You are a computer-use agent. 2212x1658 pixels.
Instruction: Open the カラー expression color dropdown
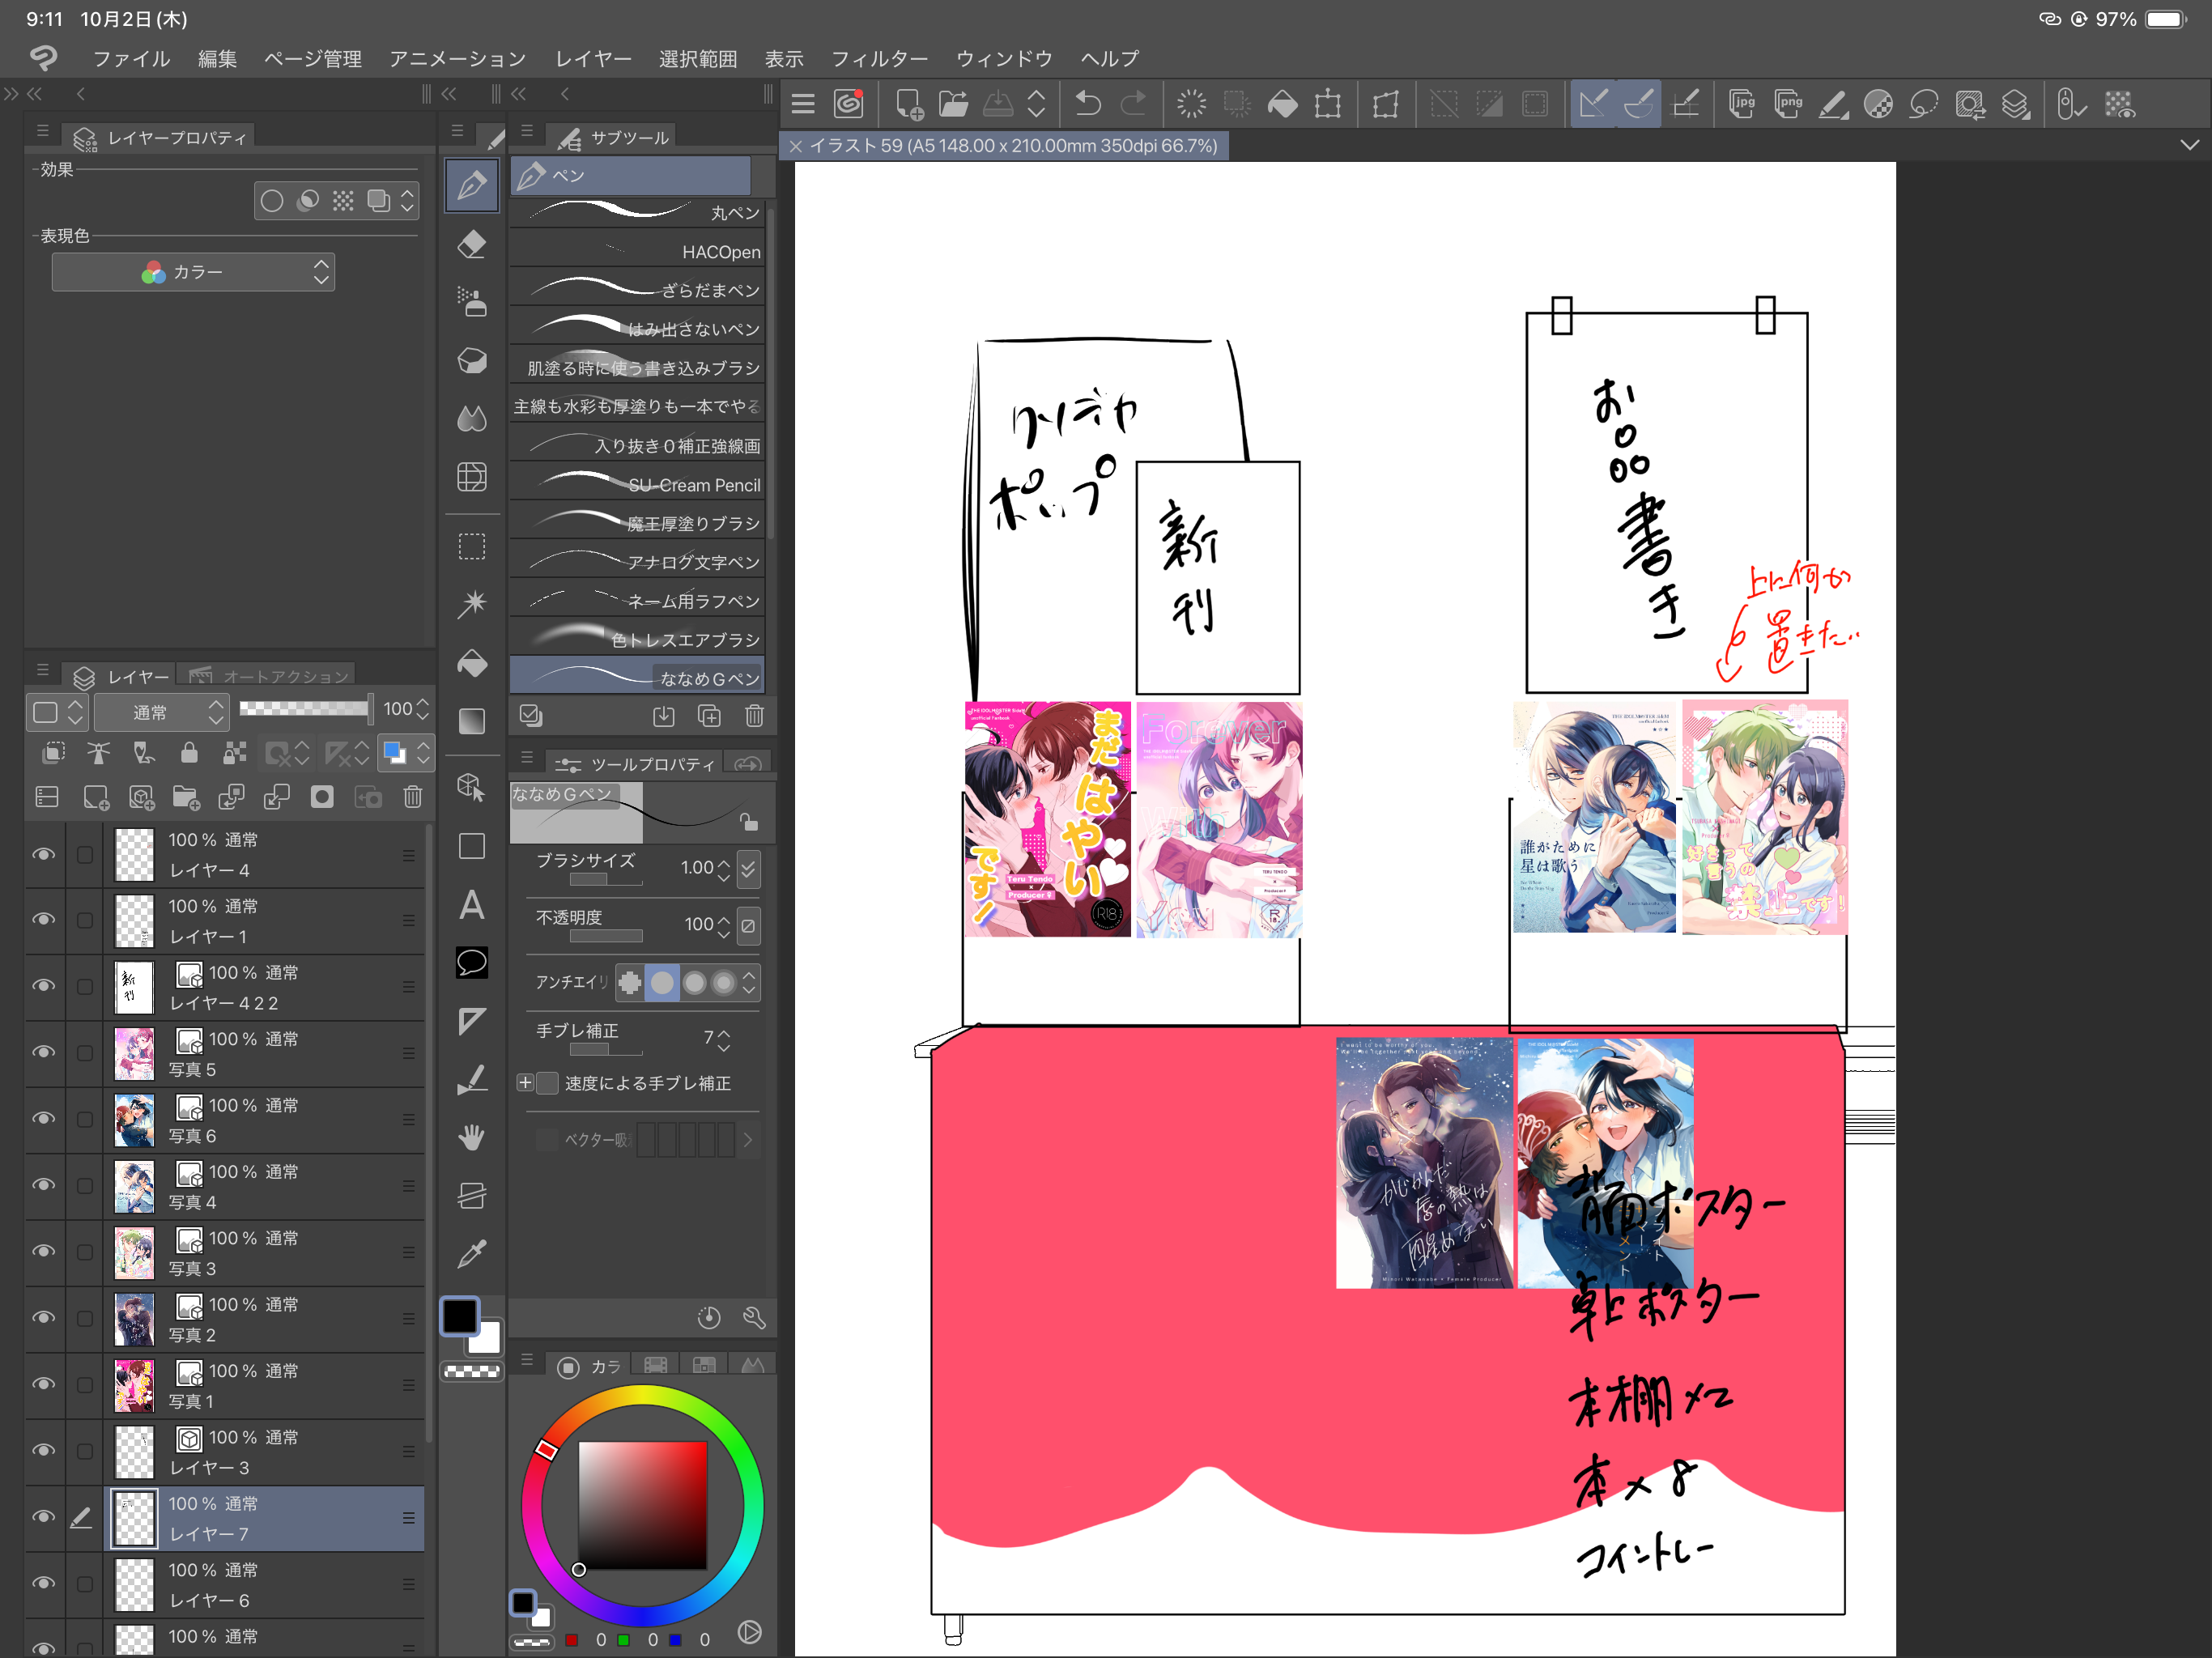[x=193, y=272]
